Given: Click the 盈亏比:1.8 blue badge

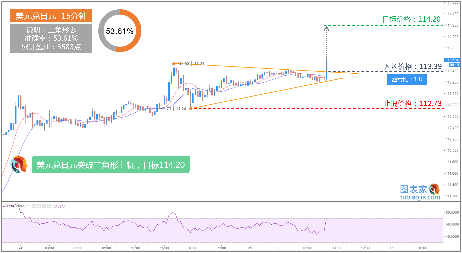Looking at the screenshot, I should click(x=407, y=80).
